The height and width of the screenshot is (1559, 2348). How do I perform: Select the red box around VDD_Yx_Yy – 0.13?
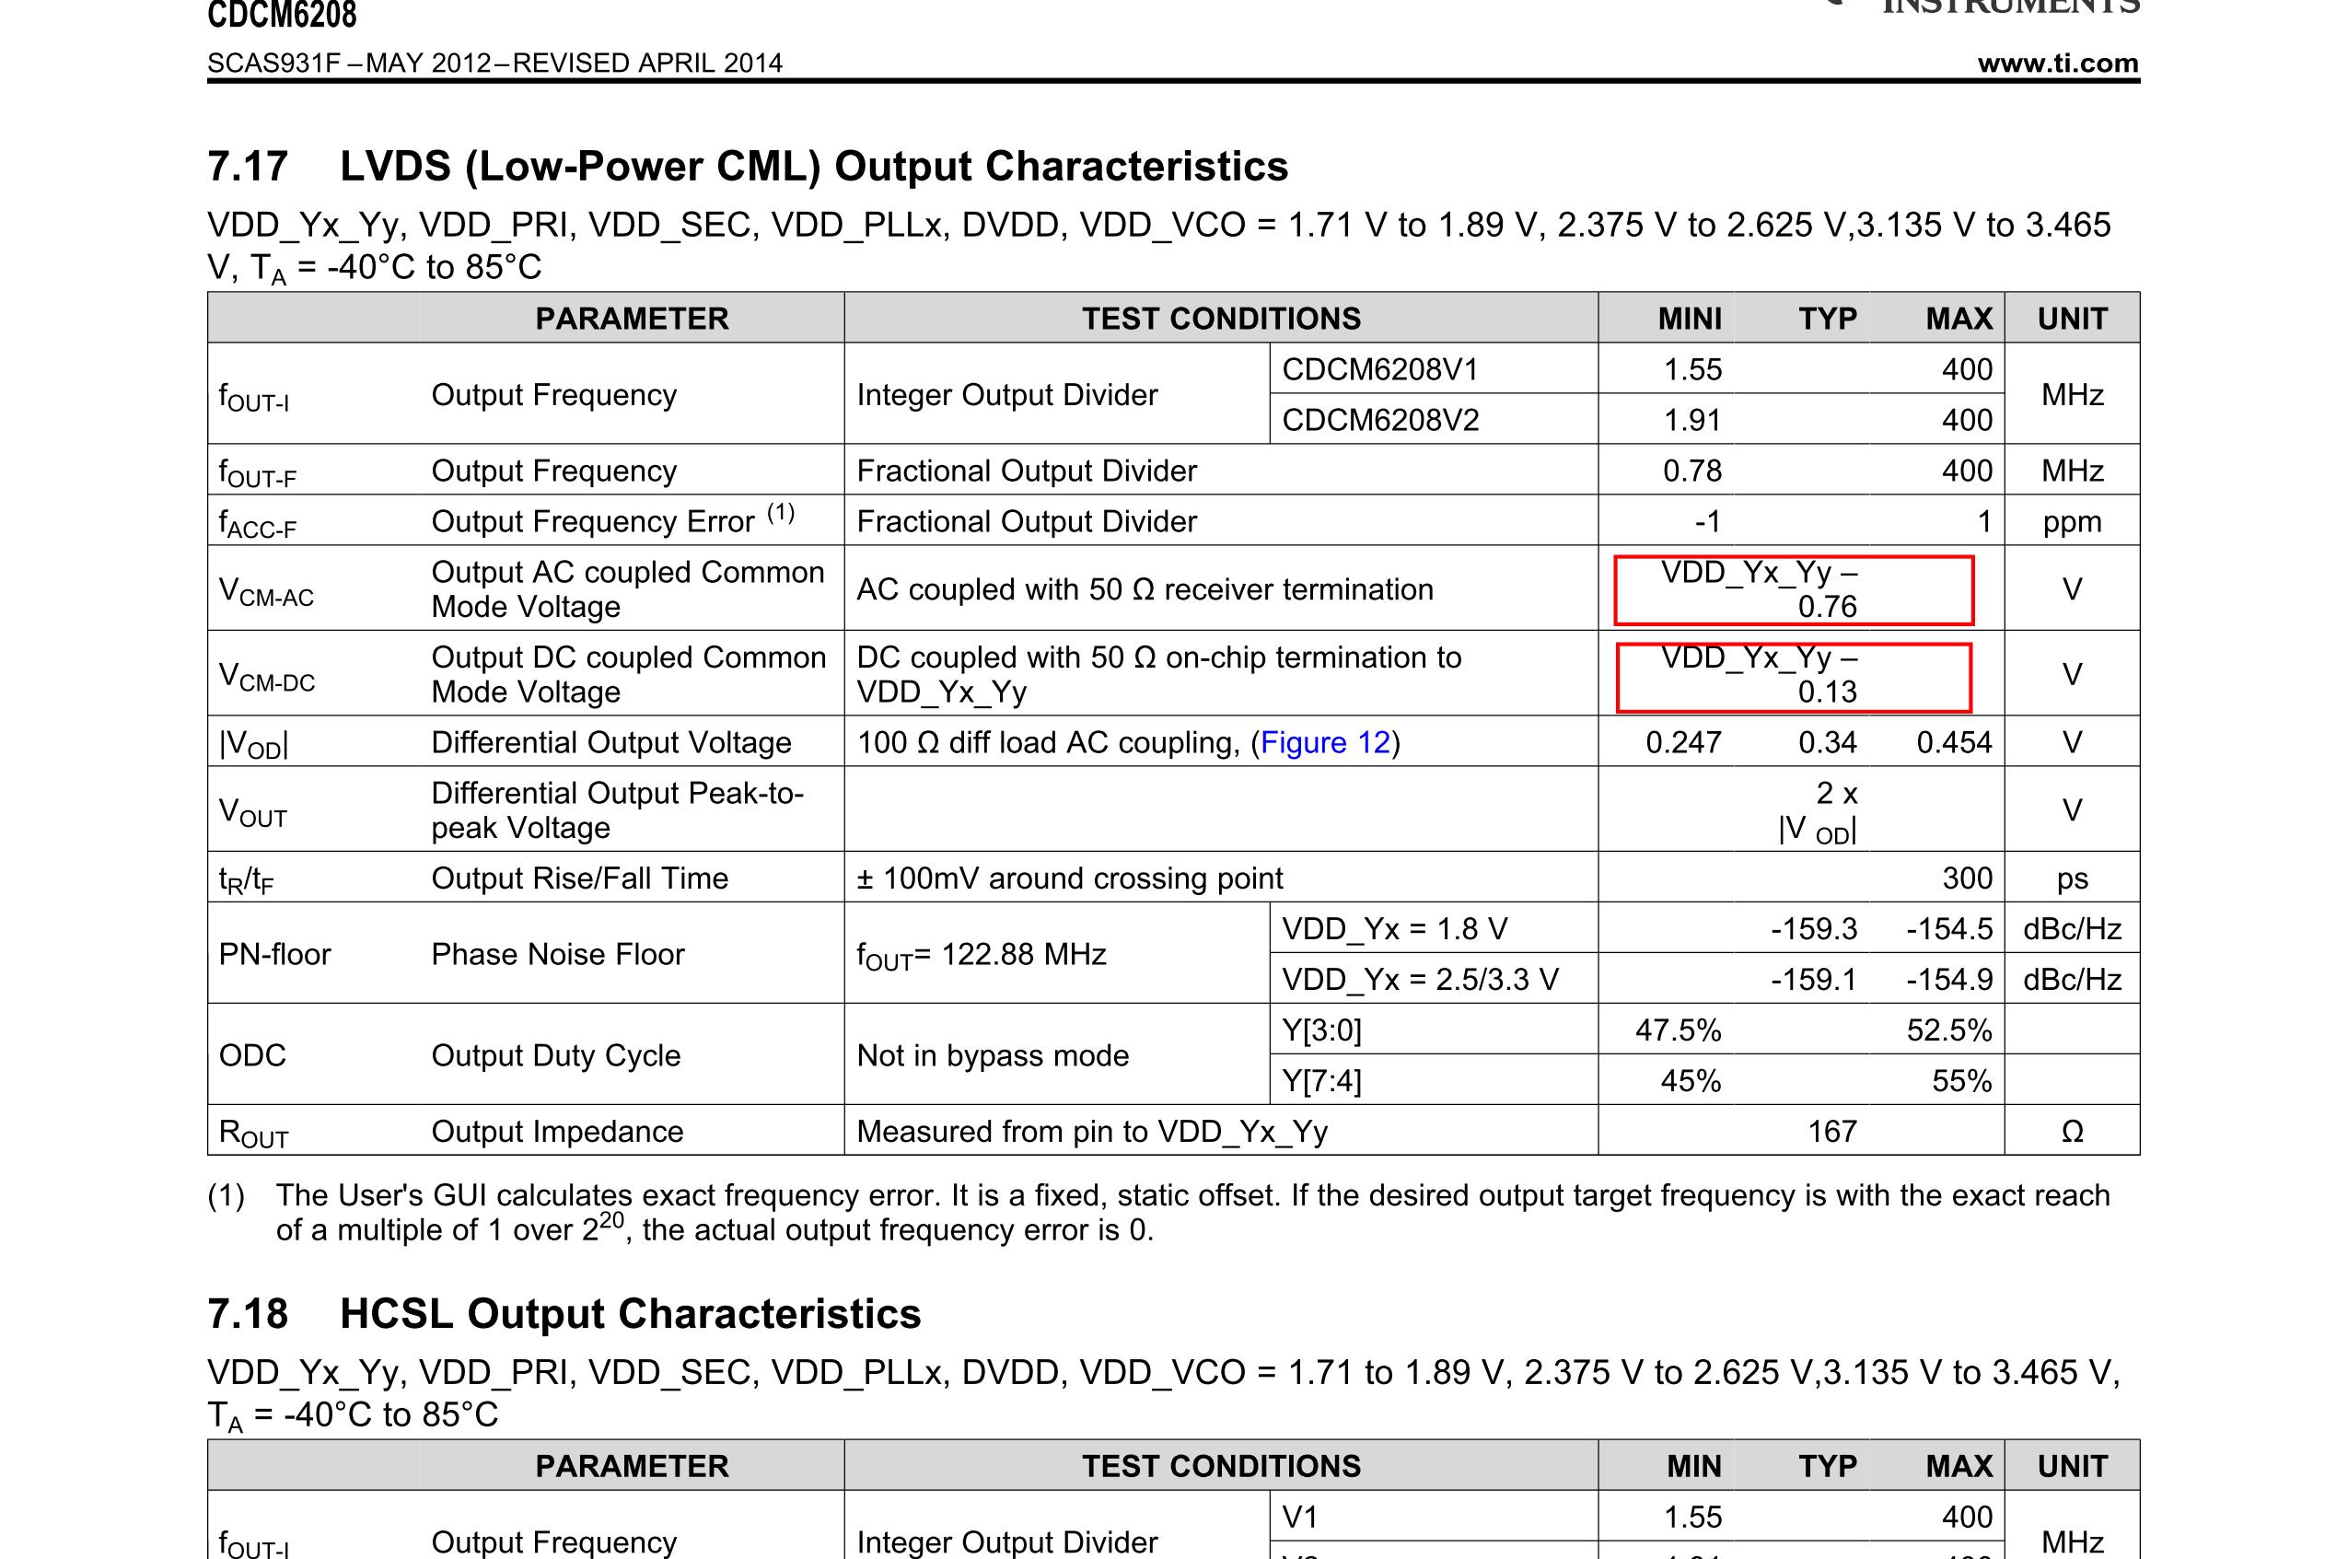point(1793,677)
